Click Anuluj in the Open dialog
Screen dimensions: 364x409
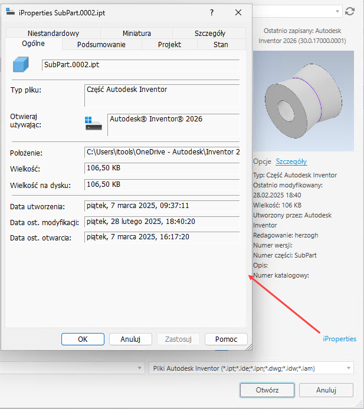[x=326, y=390]
